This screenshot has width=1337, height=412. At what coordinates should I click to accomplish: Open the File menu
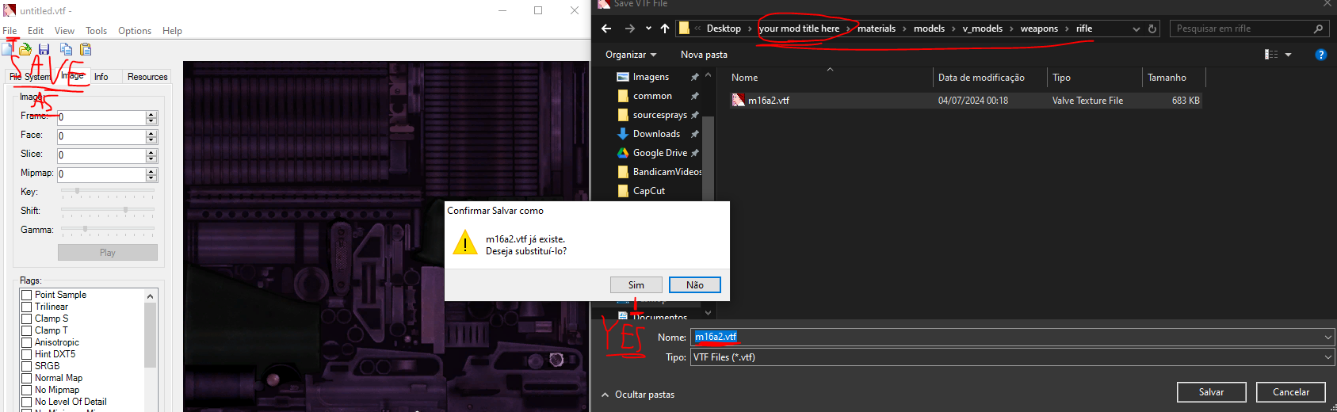pos(10,31)
